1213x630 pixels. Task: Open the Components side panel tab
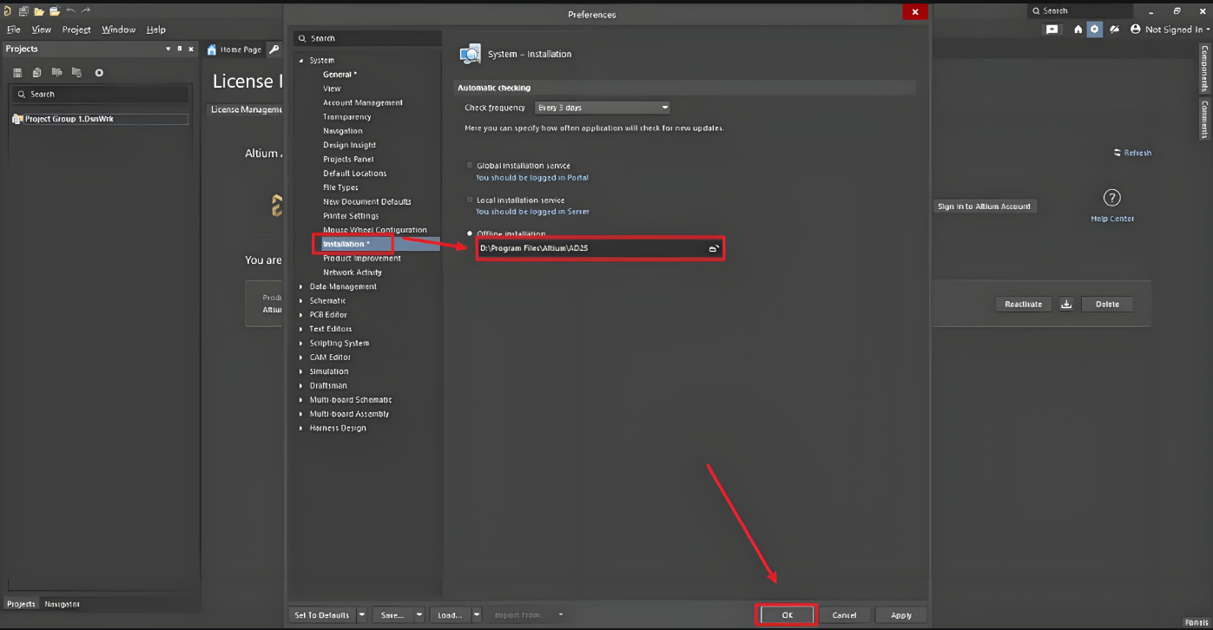point(1204,69)
